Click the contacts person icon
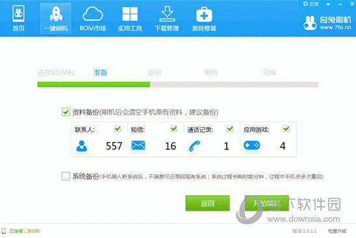 (81, 146)
